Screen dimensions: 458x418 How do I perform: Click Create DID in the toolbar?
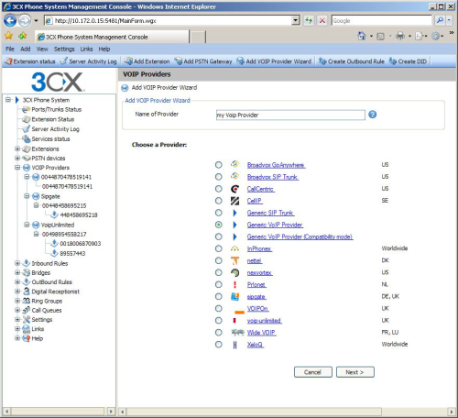tap(408, 61)
